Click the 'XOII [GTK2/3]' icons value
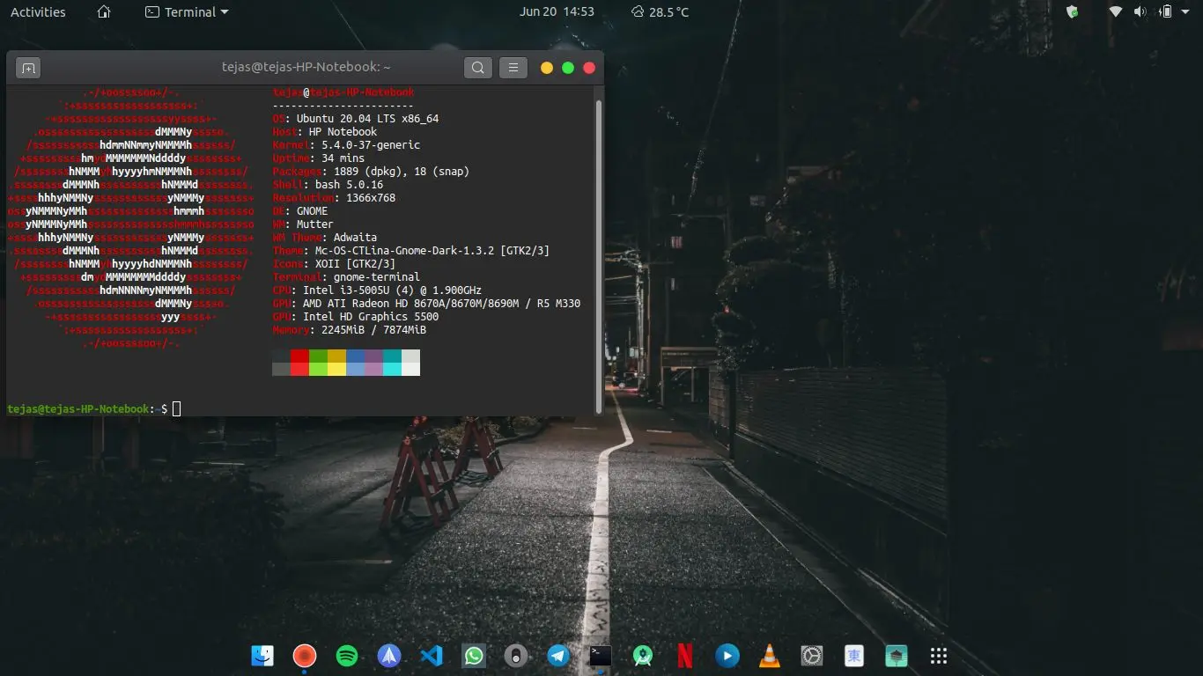1203x676 pixels. coord(355,264)
